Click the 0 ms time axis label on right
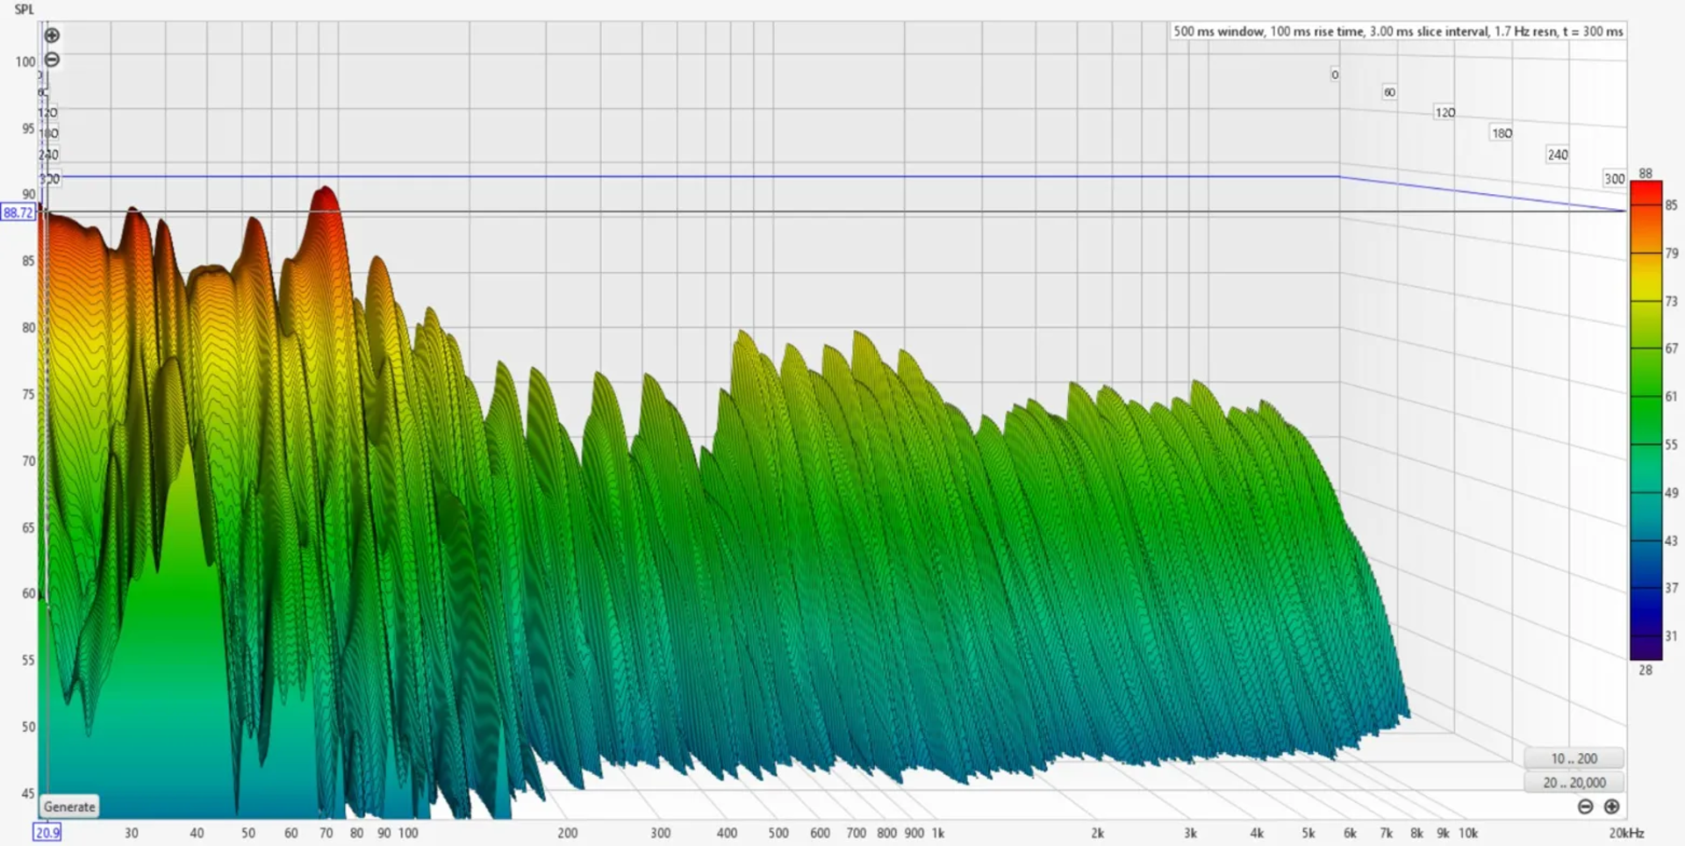 point(1335,75)
